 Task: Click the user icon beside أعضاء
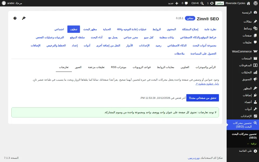255,102
